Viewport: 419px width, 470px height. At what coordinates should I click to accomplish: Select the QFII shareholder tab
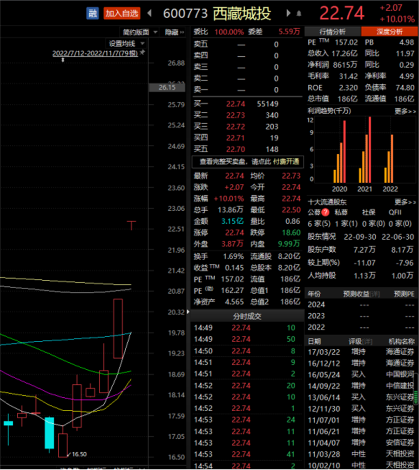(x=395, y=212)
